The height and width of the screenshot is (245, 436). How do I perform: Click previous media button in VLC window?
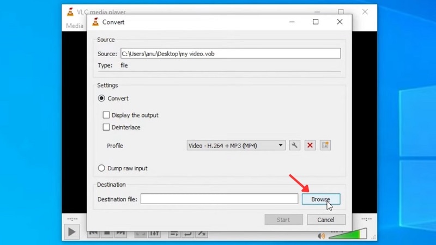93,234
